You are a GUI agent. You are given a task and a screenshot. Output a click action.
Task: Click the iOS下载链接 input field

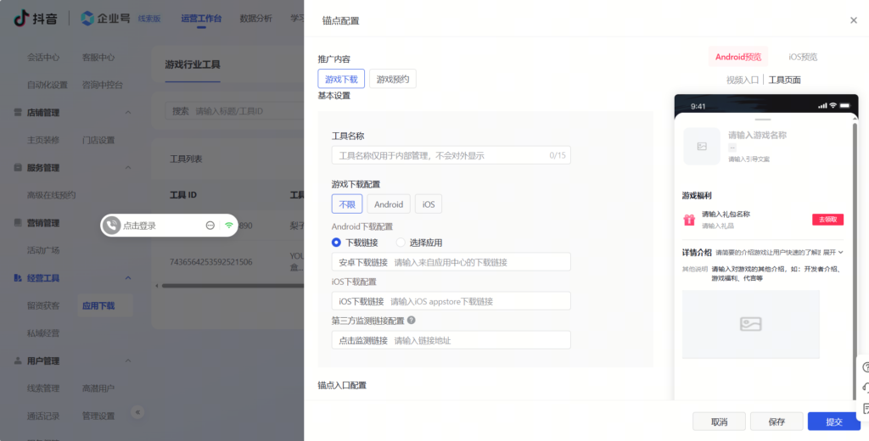[x=451, y=301]
